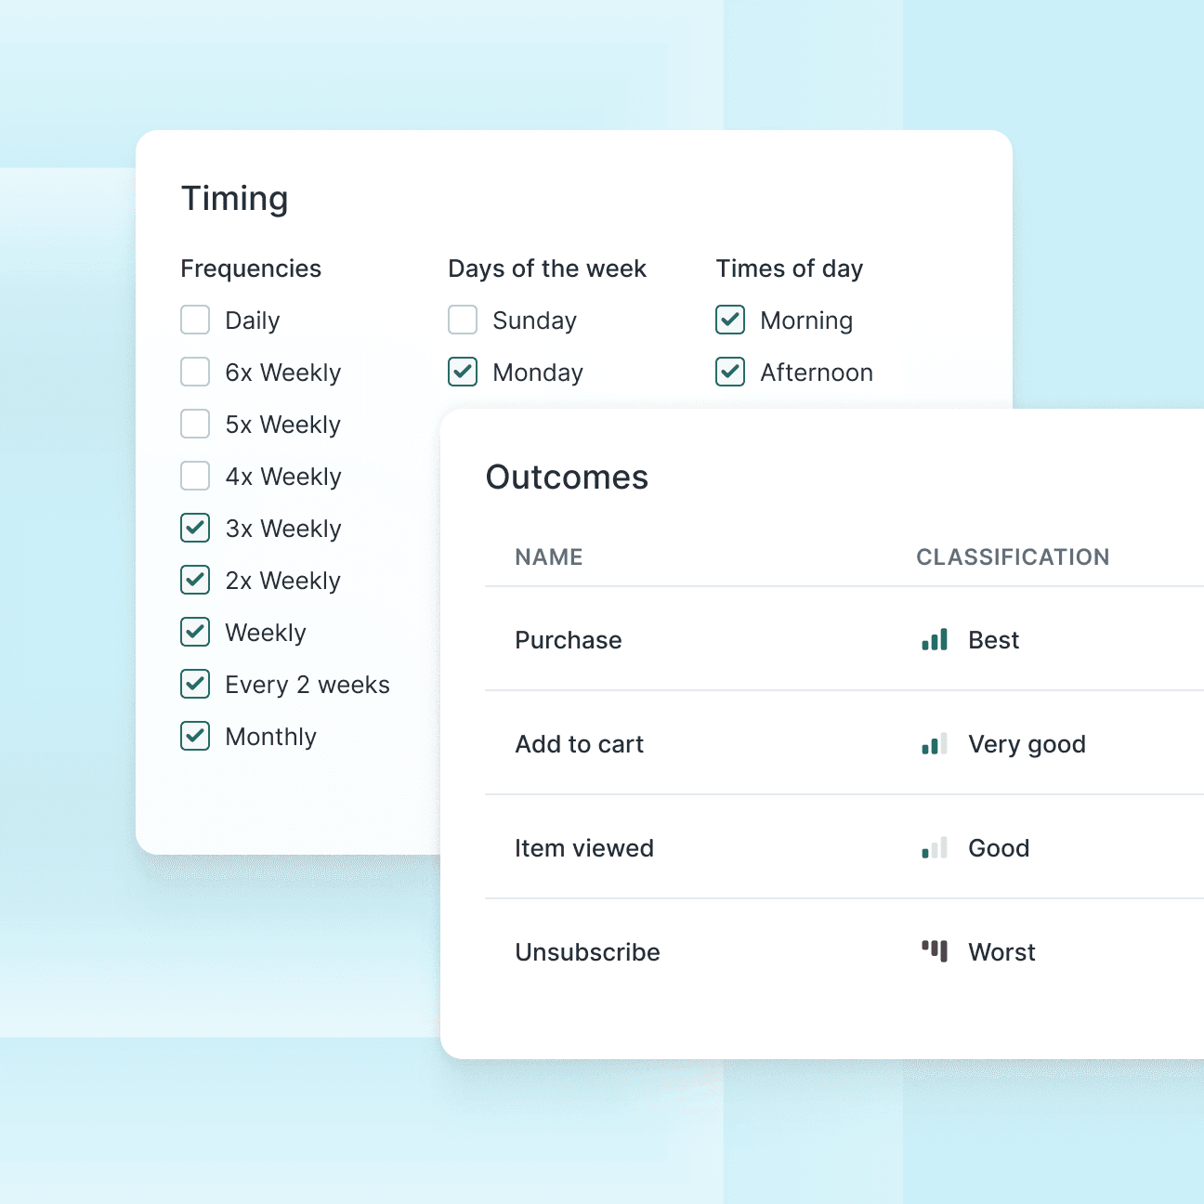Uncheck the 3x Weekly frequency
Screen dimensions: 1204x1204
point(195,528)
